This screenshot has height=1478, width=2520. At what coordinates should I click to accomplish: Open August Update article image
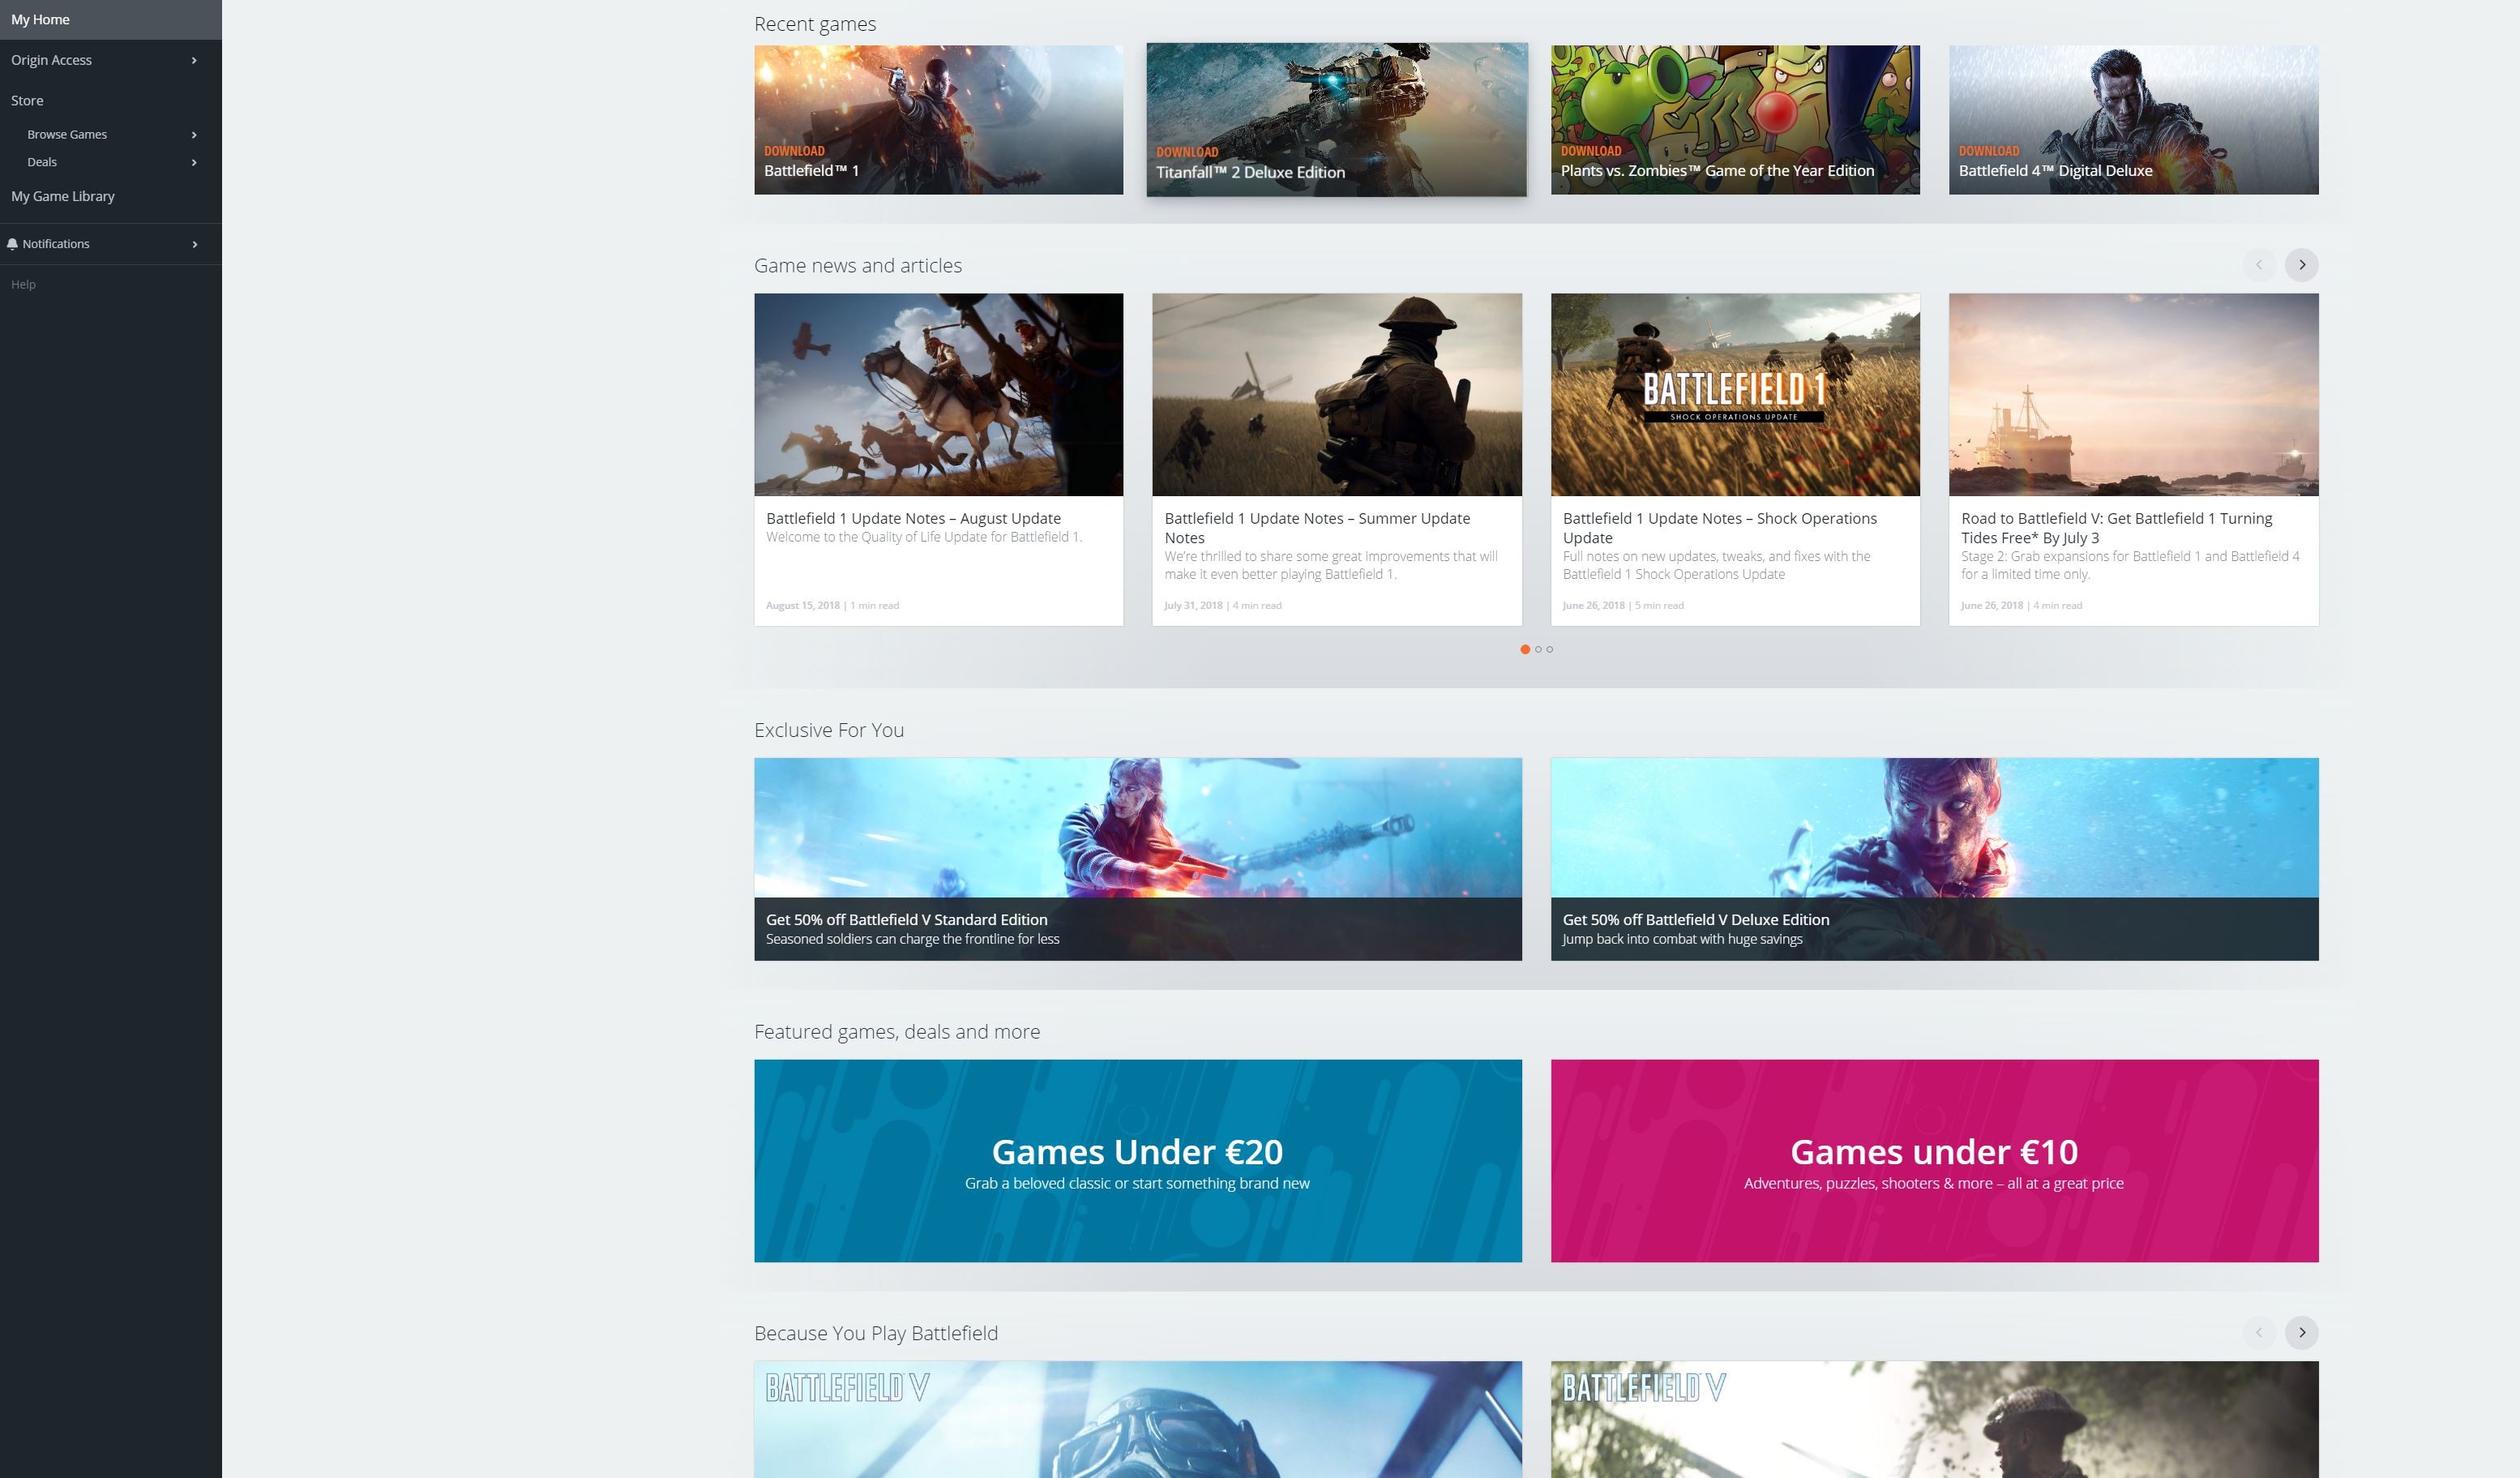click(x=938, y=394)
